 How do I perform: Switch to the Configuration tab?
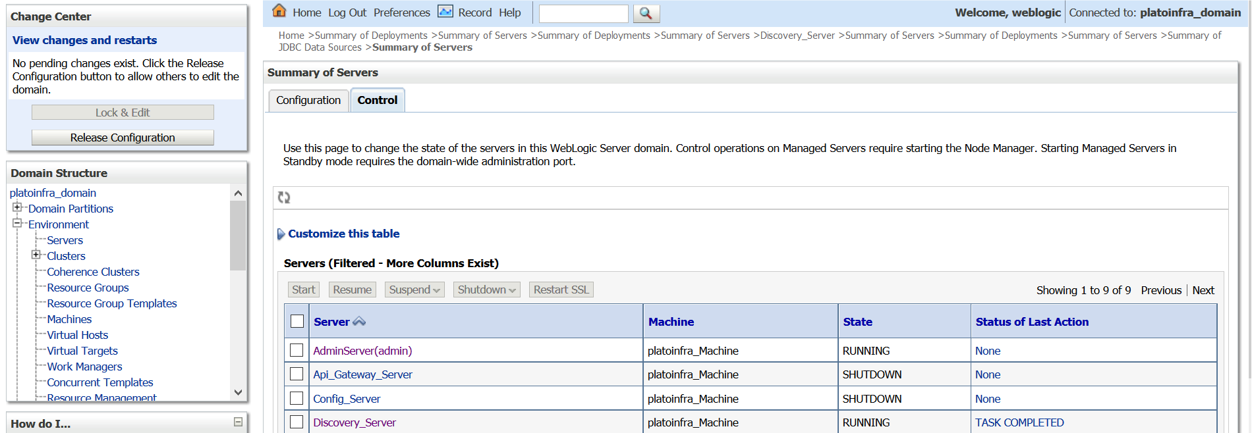(308, 100)
